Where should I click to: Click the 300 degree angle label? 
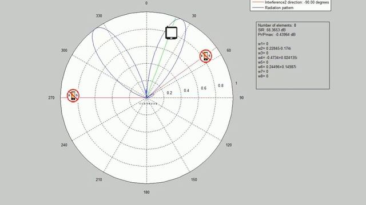click(x=64, y=51)
